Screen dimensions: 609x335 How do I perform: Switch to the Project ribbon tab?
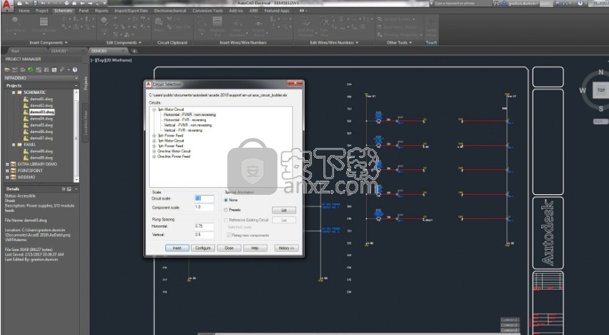pyautogui.click(x=42, y=11)
